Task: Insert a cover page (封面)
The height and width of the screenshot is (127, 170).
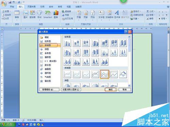Action: point(6,12)
